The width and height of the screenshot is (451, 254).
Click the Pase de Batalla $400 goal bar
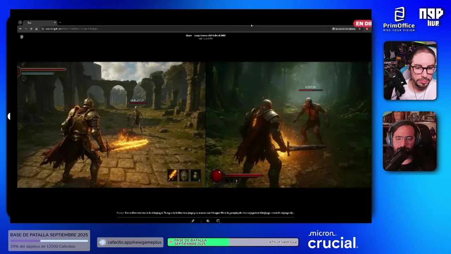(233, 242)
